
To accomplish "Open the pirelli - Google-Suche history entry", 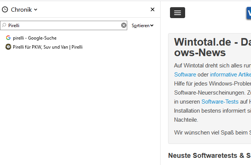I will [x=34, y=38].
